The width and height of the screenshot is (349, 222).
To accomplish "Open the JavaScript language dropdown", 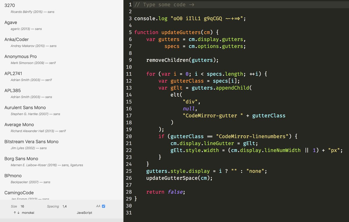I will [84, 213].
